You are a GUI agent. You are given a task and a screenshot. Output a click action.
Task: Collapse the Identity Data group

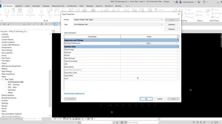point(178,46)
